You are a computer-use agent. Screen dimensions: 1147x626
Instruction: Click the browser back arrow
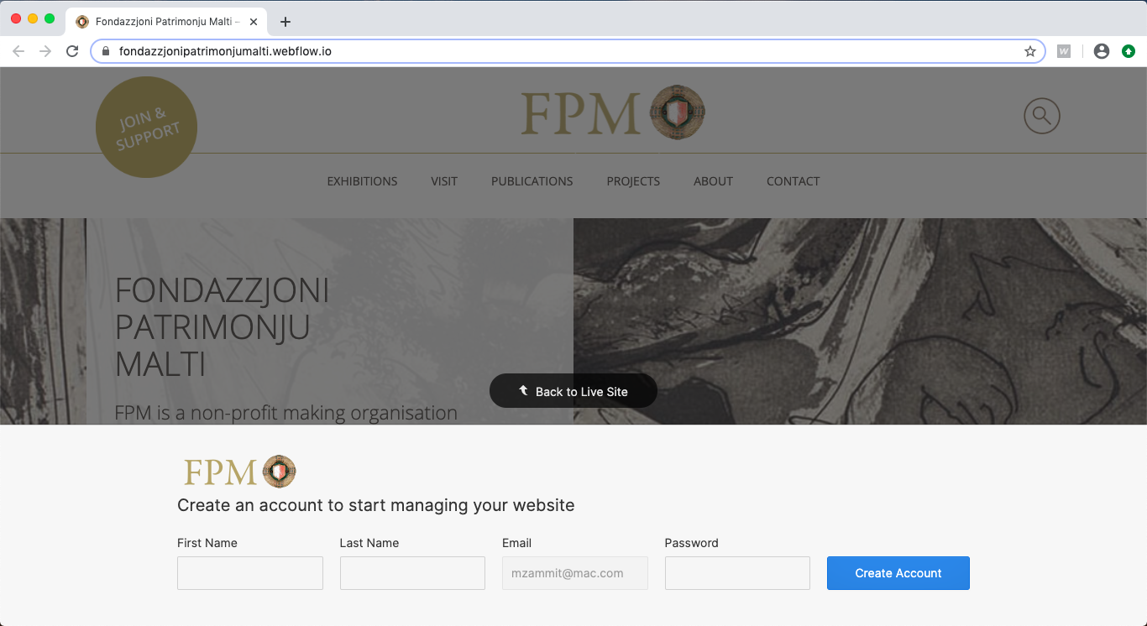point(18,51)
